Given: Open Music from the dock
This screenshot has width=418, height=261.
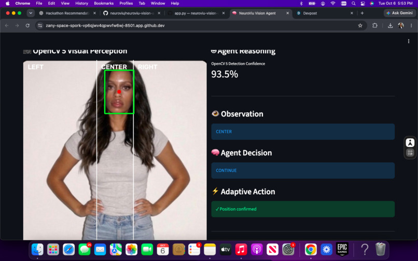Looking at the screenshot, I should (241, 250).
